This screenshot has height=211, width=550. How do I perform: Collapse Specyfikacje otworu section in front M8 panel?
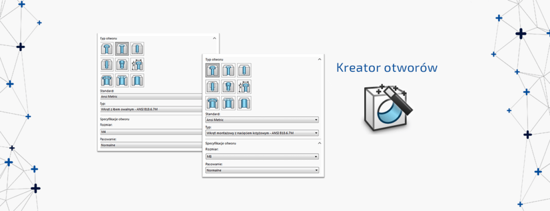click(319, 143)
